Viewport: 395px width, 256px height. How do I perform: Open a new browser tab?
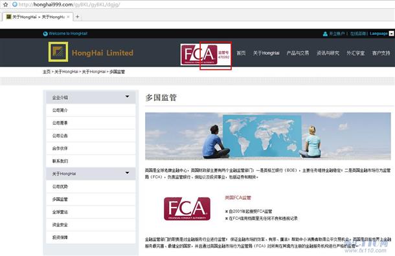click(x=78, y=17)
